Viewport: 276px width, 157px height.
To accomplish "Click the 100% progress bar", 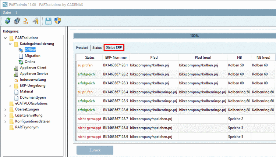I will pos(174,36).
